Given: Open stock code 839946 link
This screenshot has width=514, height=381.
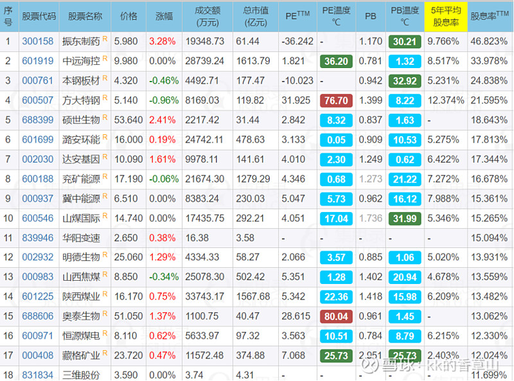Looking at the screenshot, I should coord(38,238).
